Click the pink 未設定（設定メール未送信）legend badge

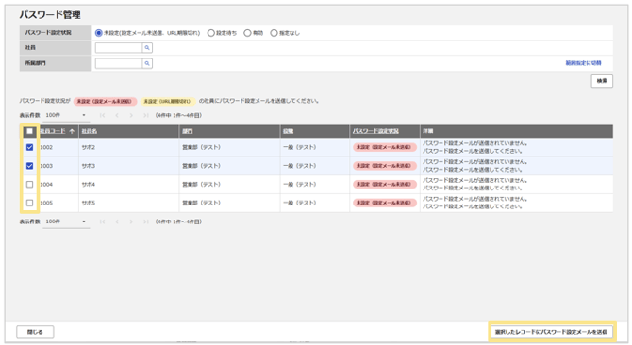[x=106, y=102]
